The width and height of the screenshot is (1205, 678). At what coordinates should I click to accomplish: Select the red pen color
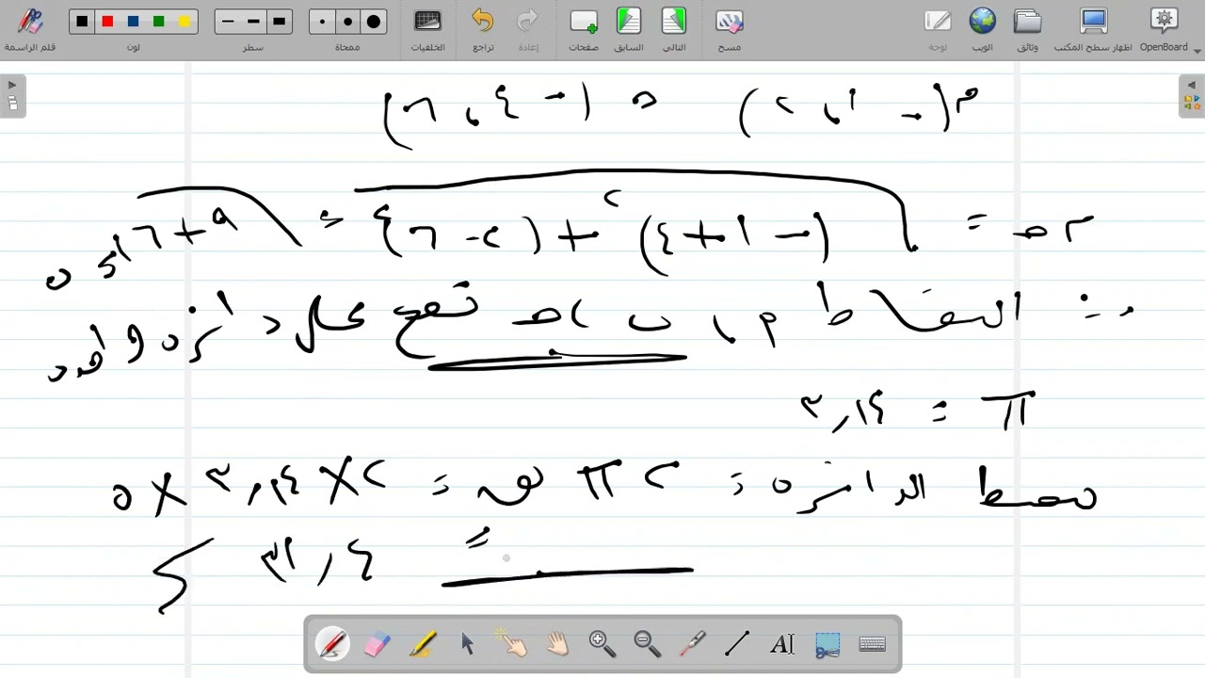point(107,22)
